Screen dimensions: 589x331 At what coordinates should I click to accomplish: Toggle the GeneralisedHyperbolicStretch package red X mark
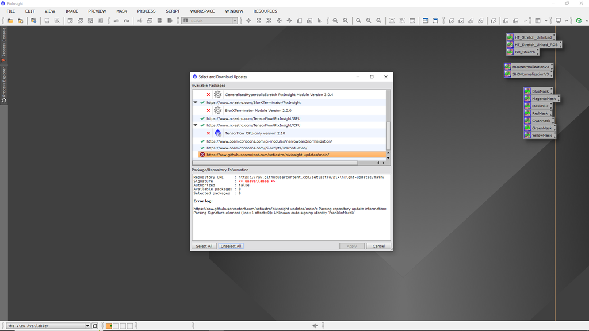pyautogui.click(x=208, y=95)
